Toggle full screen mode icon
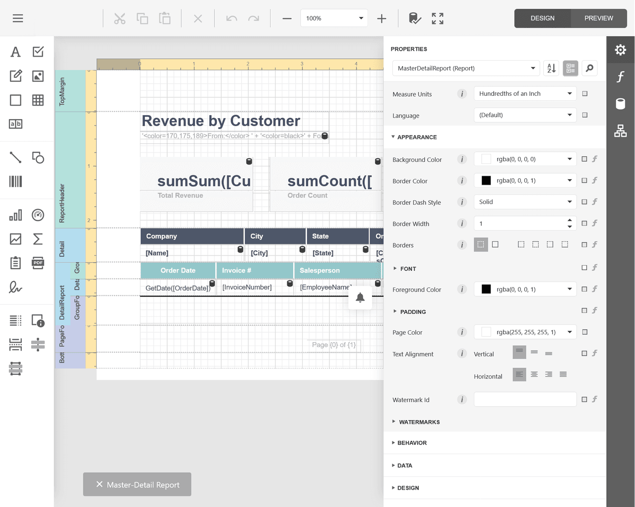This screenshot has width=635, height=507. (438, 18)
